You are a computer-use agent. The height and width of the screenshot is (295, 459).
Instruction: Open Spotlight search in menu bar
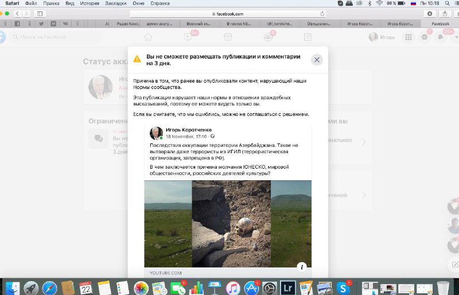(x=448, y=3)
